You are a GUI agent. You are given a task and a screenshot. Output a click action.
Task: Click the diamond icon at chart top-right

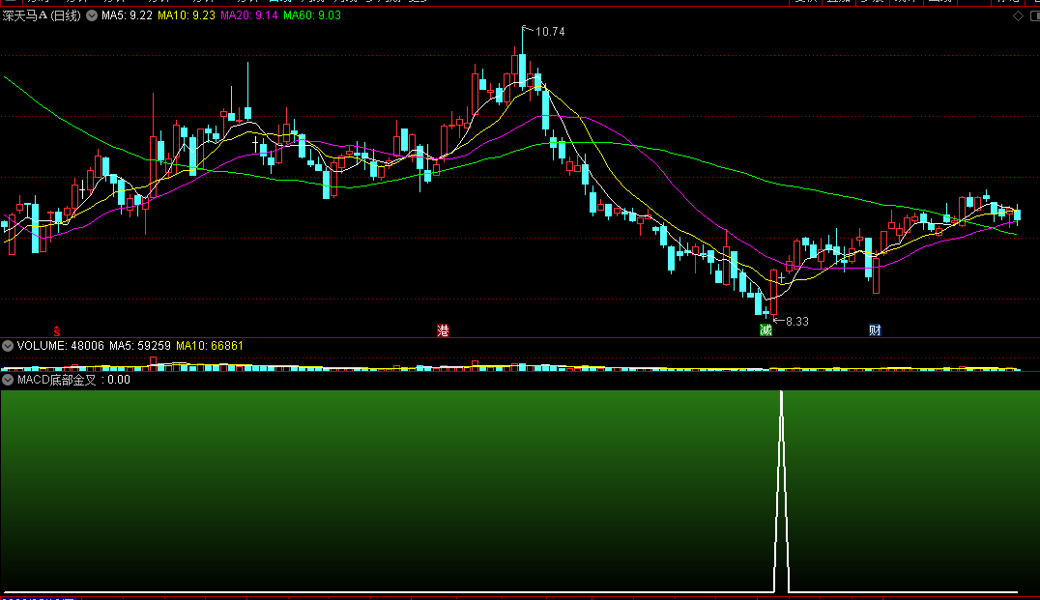(x=1018, y=15)
